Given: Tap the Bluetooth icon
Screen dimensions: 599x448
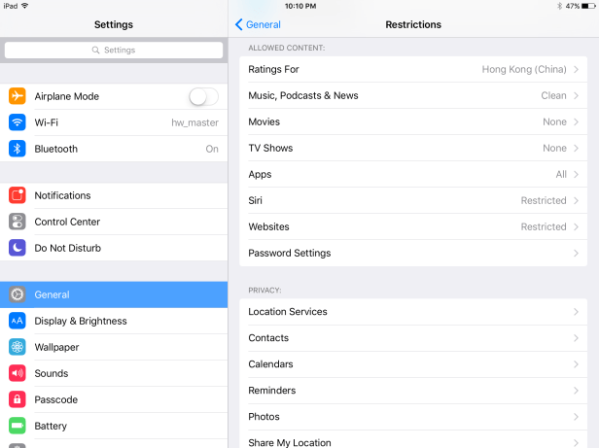Looking at the screenshot, I should point(17,149).
